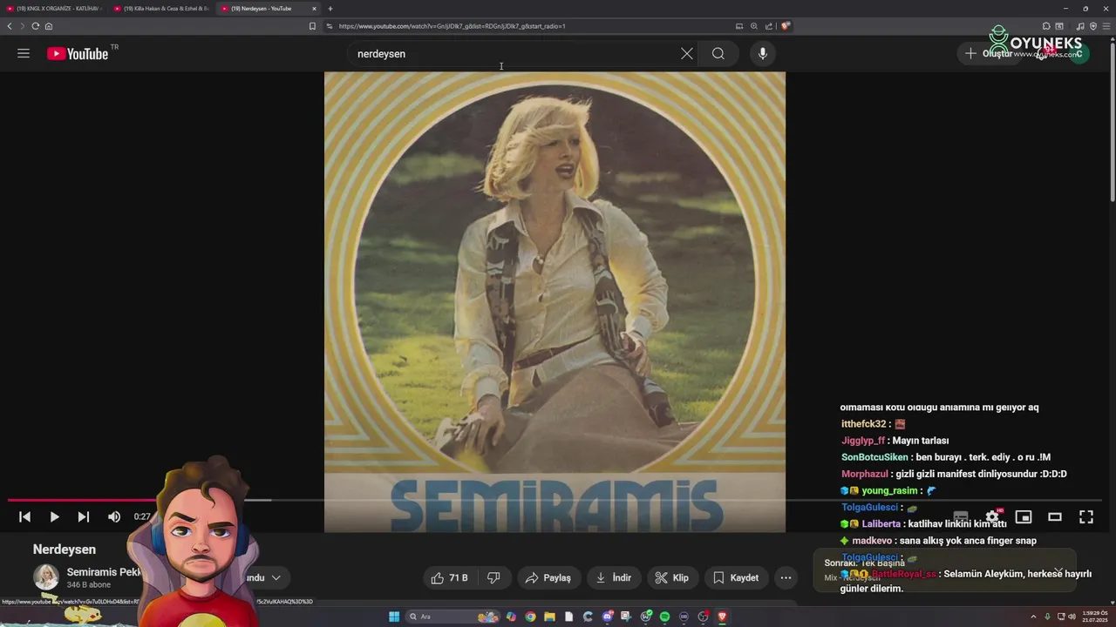The width and height of the screenshot is (1116, 627).
Task: Save video to playlist with Kaydet
Action: pos(737,577)
